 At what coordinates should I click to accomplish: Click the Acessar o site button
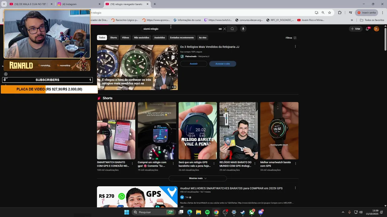click(223, 64)
